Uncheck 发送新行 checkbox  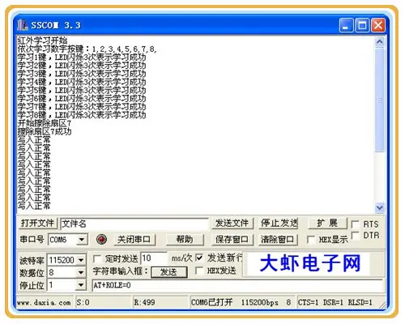pyautogui.click(x=199, y=258)
